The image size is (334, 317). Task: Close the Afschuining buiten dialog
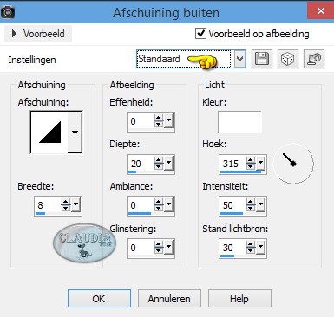320,11
